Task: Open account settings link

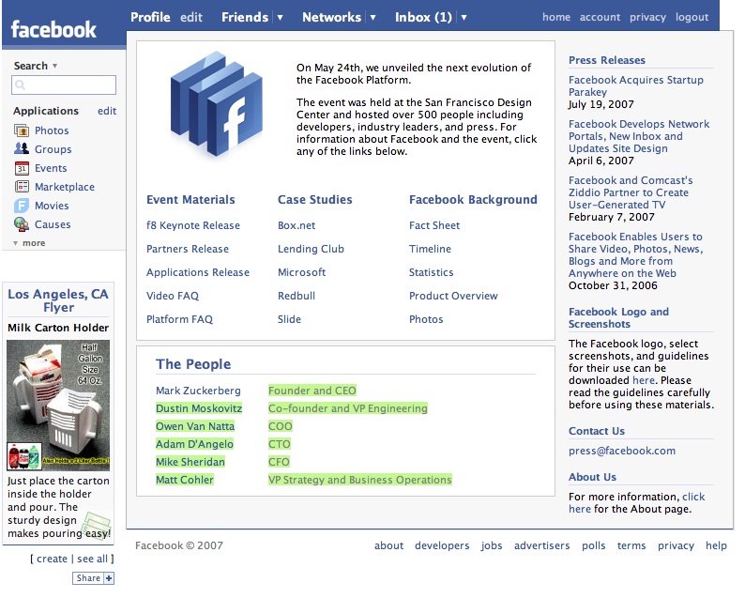Action: (600, 17)
